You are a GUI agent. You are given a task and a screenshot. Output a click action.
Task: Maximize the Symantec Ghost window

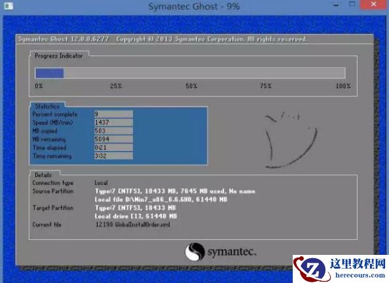pyautogui.click(x=352, y=4)
